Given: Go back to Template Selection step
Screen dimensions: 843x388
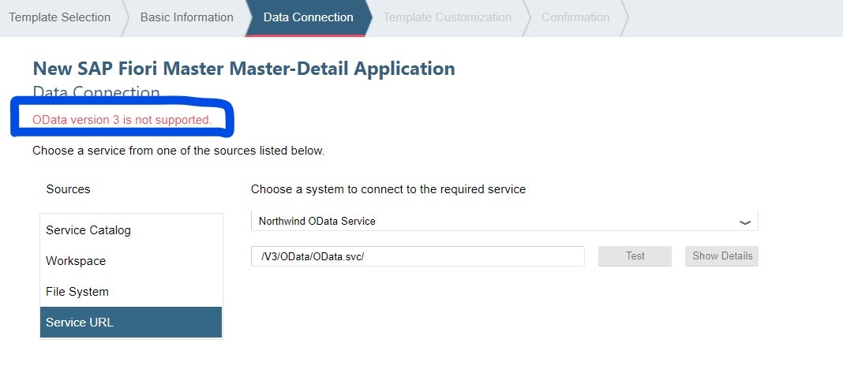Looking at the screenshot, I should click(60, 17).
